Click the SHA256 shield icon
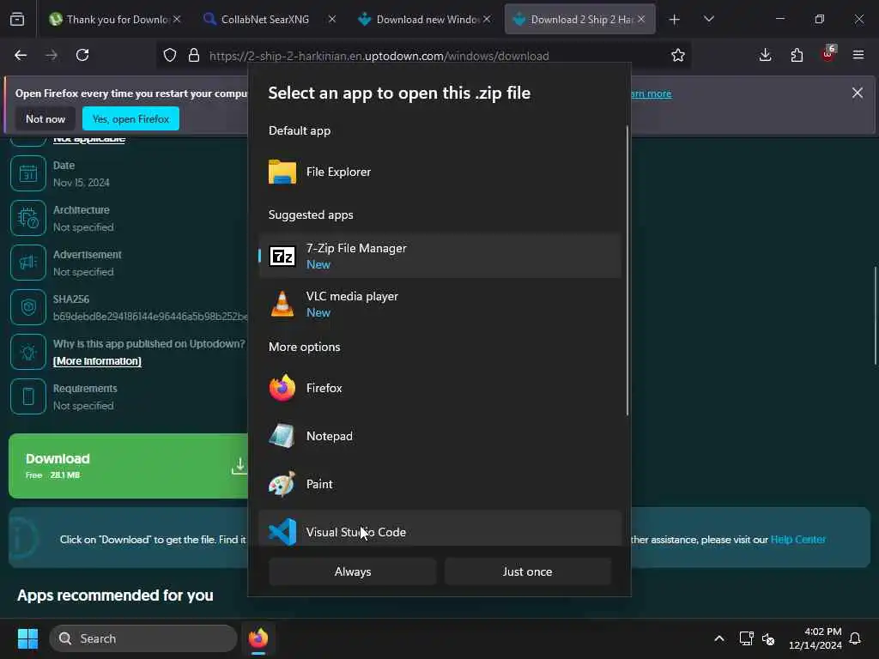The width and height of the screenshot is (879, 659). (x=28, y=307)
